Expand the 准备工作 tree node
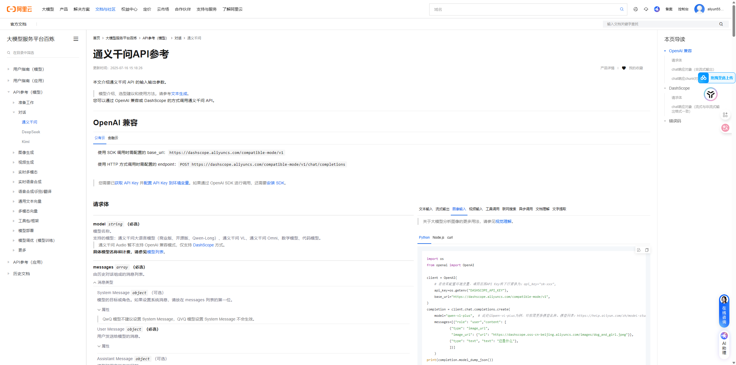This screenshot has width=736, height=365. (x=14, y=103)
